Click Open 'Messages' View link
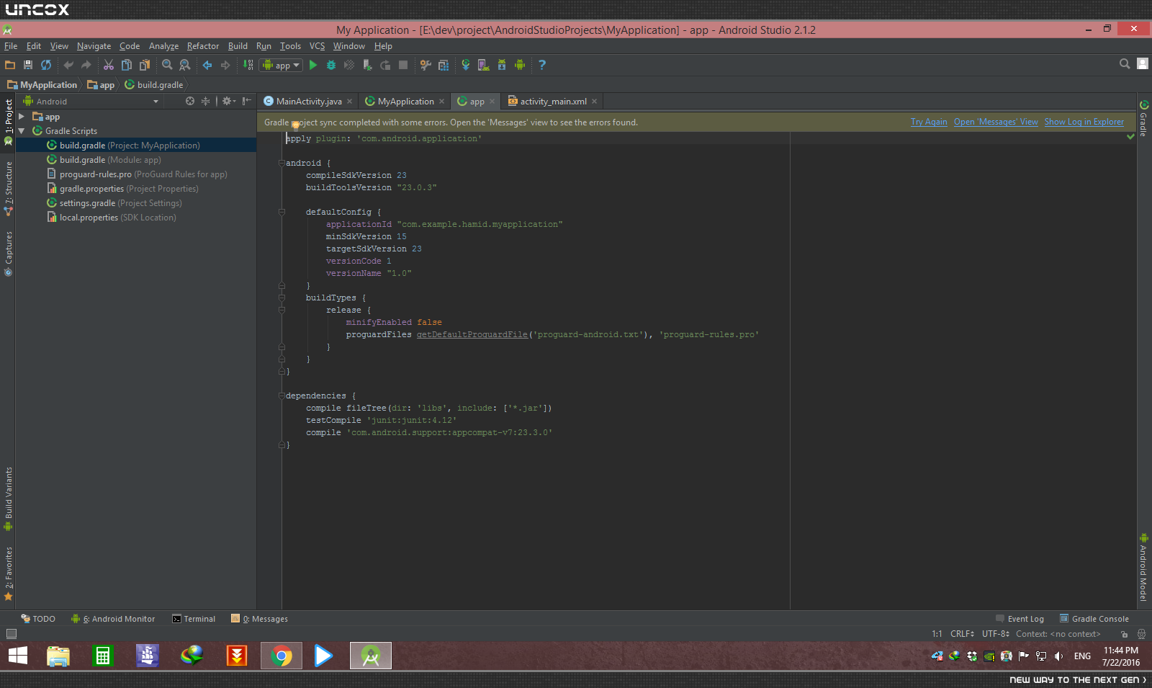 (x=996, y=122)
